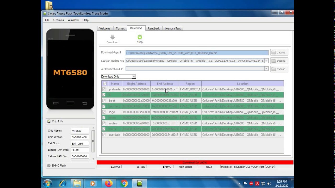335x188 pixels.
Task: Open Google Chrome from the taskbar
Action: 124,183
